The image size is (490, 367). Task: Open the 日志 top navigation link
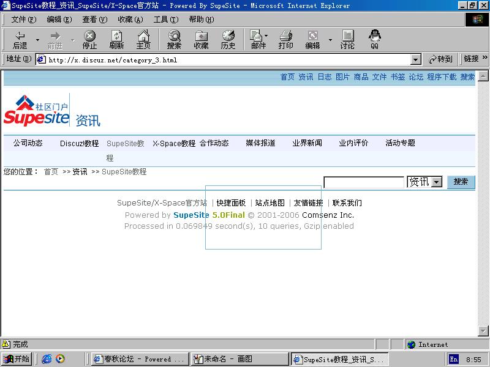coord(325,77)
